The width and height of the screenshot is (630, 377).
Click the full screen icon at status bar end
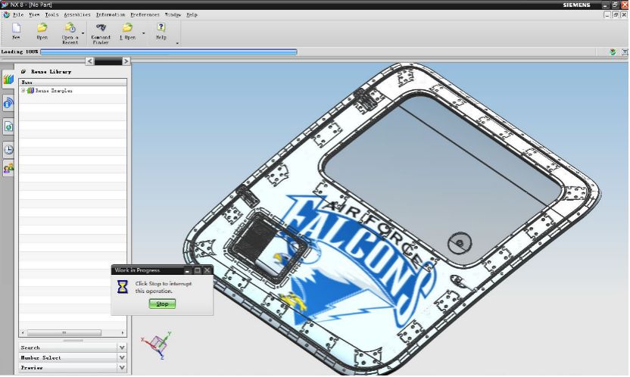[625, 52]
